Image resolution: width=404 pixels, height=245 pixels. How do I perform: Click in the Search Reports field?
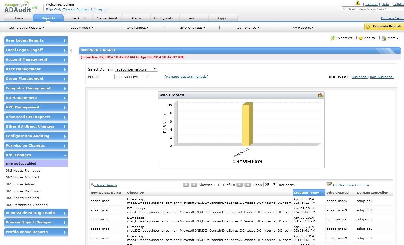click(374, 9)
